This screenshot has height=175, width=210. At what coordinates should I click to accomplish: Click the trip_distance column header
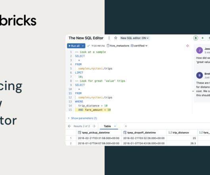pyautogui.click(x=182, y=133)
